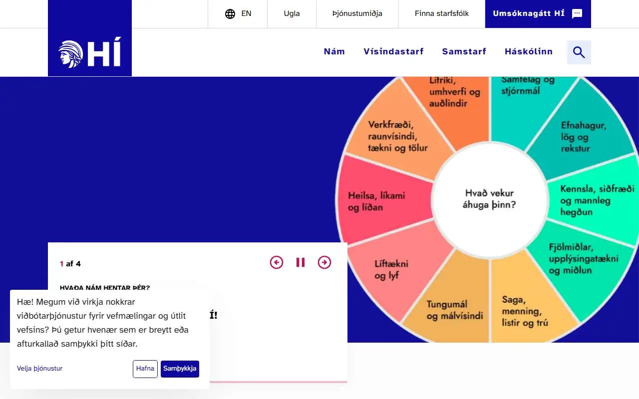
Task: Pause the slideshow
Action: [x=301, y=262]
